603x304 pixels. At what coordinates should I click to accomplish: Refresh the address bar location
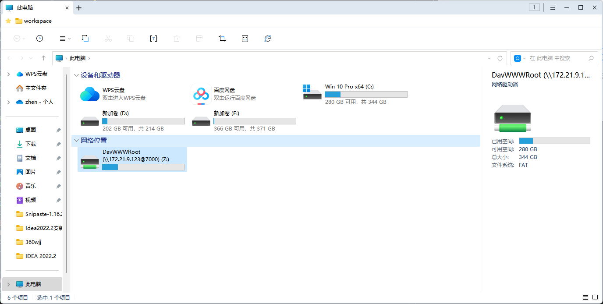tap(500, 58)
